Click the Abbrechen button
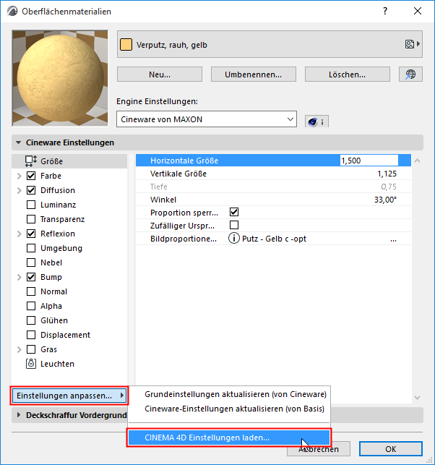This screenshot has height=465, width=435. 319,449
